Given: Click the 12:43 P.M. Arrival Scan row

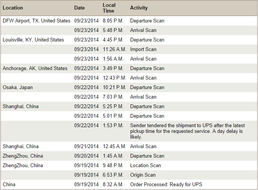Looking at the screenshot, I should [x=129, y=78].
